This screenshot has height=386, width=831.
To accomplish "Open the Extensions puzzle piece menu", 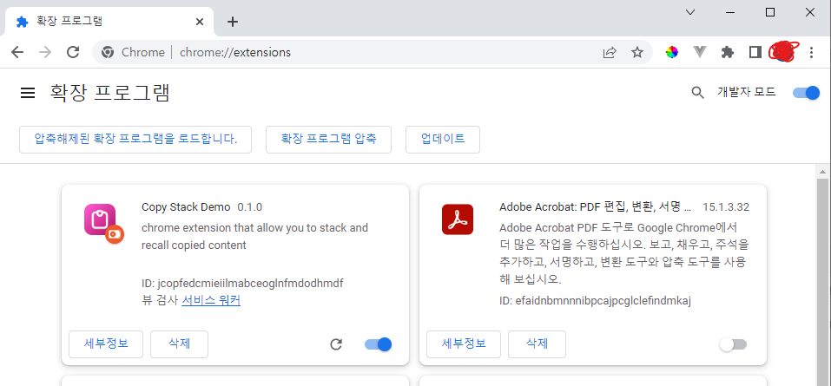I will click(728, 52).
